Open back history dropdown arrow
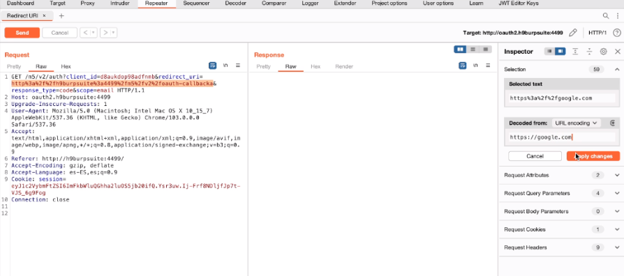624x276 pixels. point(94,33)
